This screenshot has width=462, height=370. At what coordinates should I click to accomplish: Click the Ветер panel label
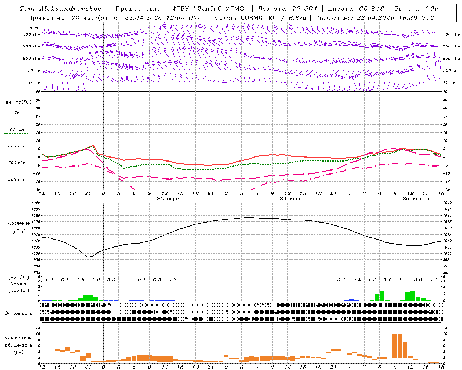point(33,27)
